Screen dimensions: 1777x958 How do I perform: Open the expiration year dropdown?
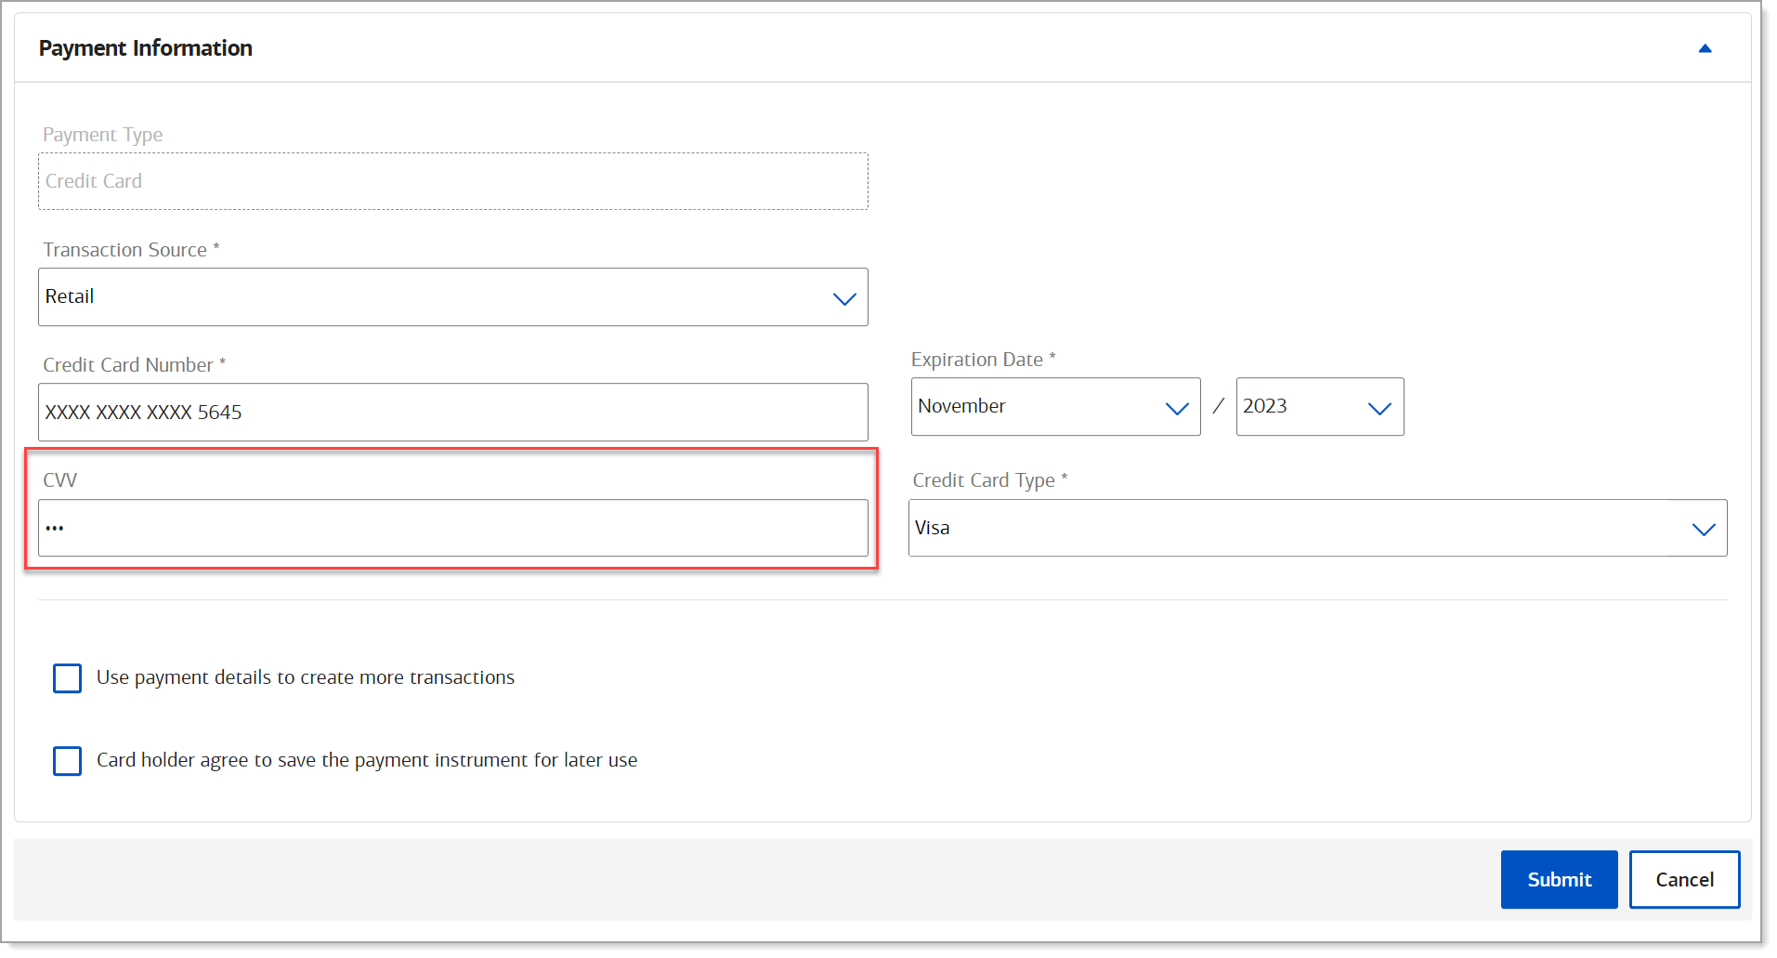click(x=1319, y=407)
